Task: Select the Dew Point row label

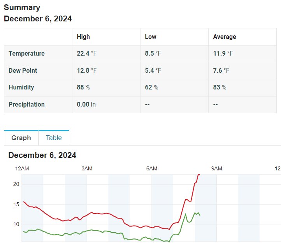Action: pyautogui.click(x=23, y=70)
